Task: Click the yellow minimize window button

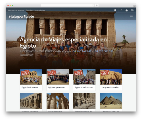Action: pos(10,5)
